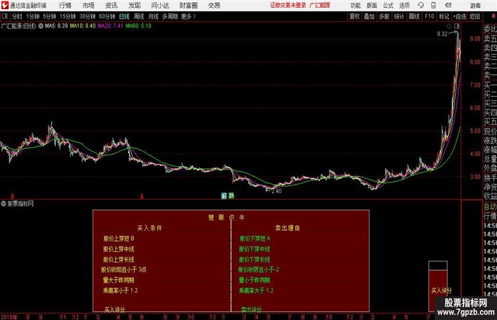The height and width of the screenshot is (320, 497).
Task: Open the customer service headset icon
Action: (x=421, y=5)
